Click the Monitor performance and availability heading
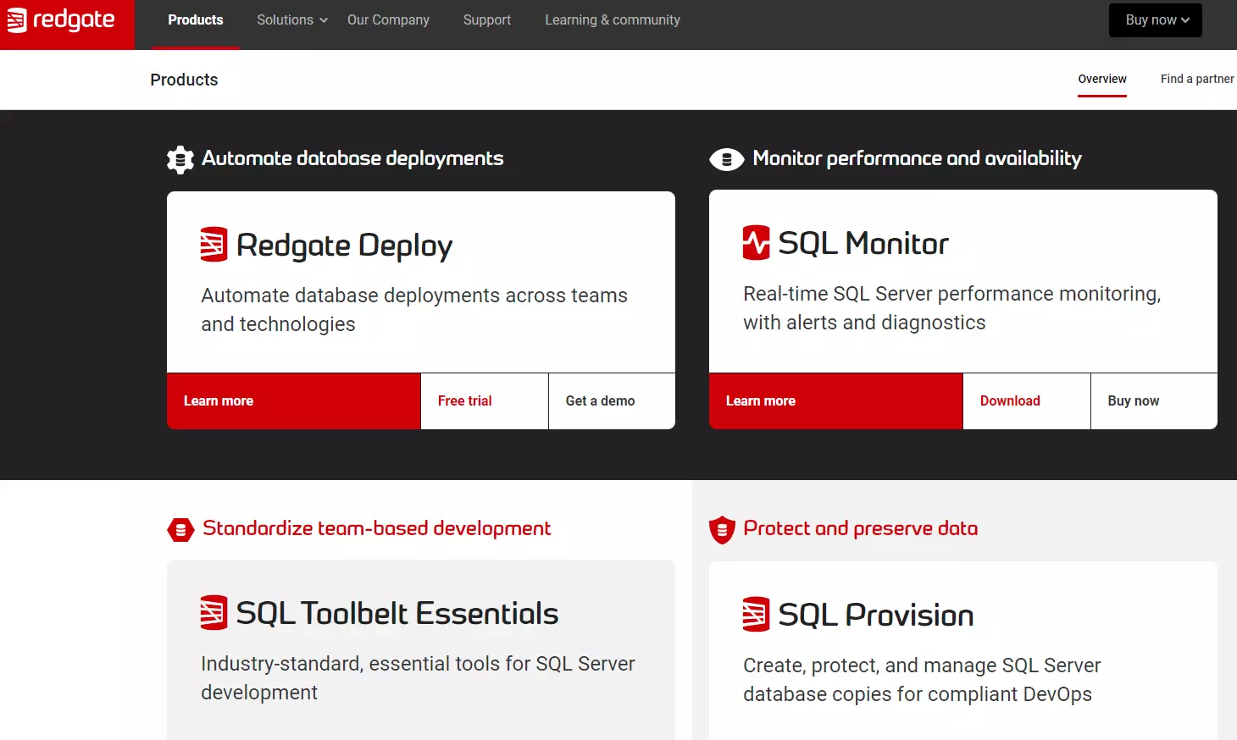 tap(917, 158)
